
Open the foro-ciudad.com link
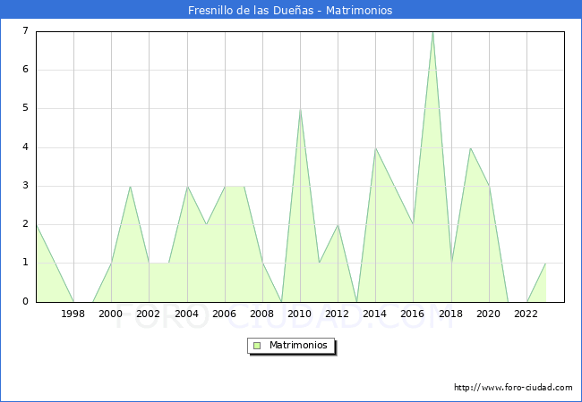click(x=513, y=388)
